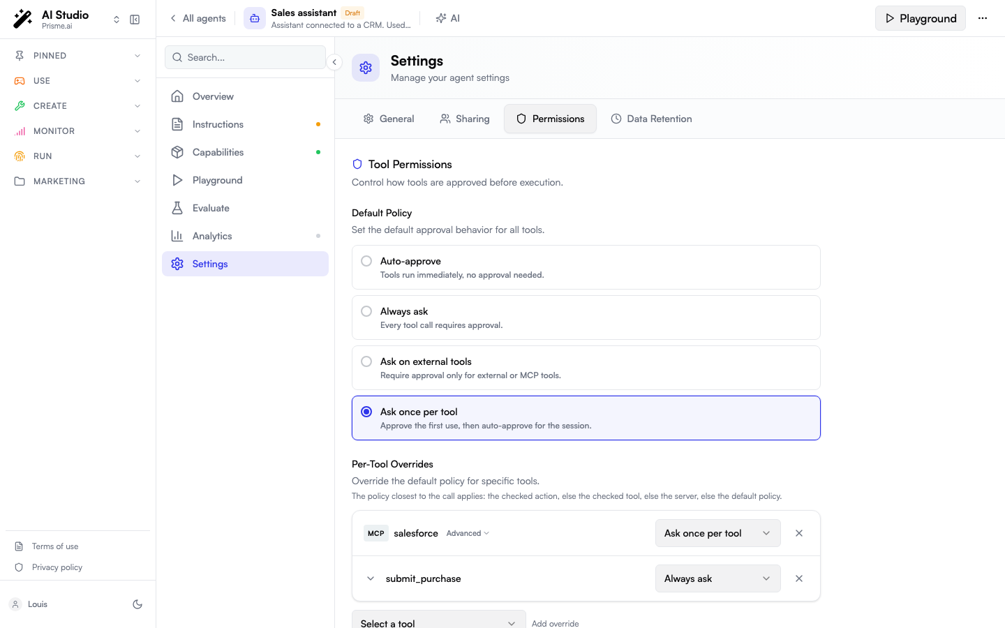Screen dimensions: 1005x628
Task: Select the Always ask policy
Action: (586, 317)
